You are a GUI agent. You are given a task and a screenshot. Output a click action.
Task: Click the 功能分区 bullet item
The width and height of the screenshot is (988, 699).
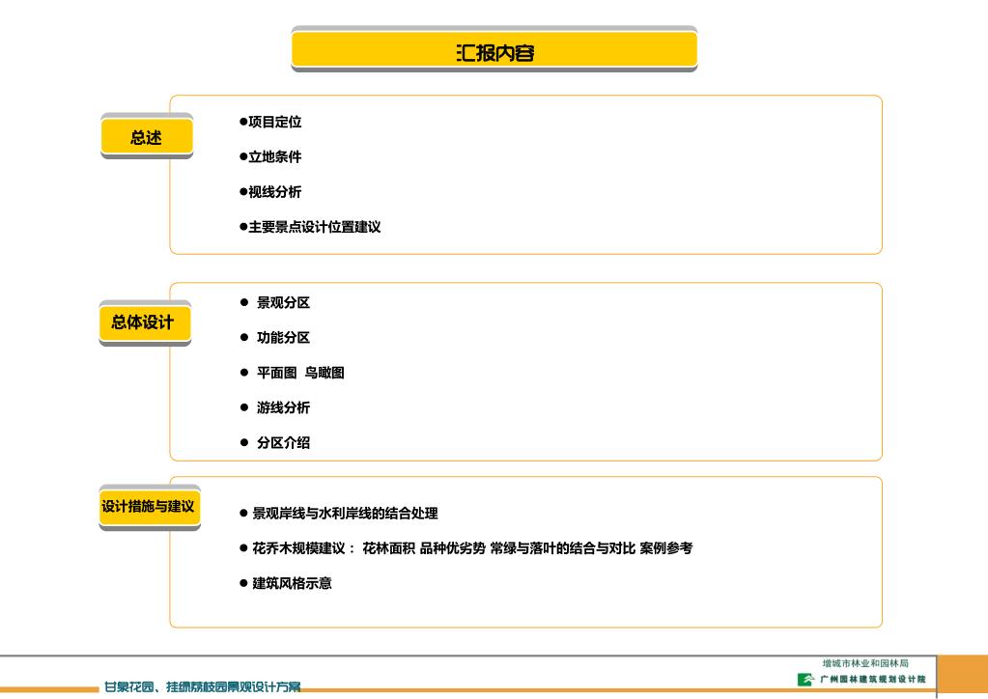tap(275, 338)
